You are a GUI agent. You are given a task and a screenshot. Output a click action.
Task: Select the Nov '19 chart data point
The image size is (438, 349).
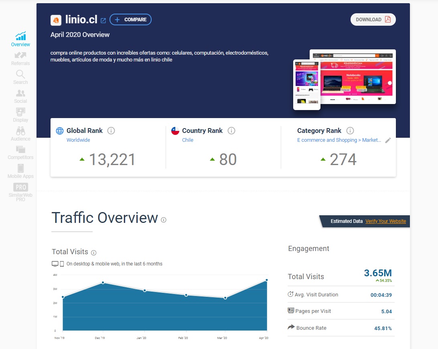point(63,297)
